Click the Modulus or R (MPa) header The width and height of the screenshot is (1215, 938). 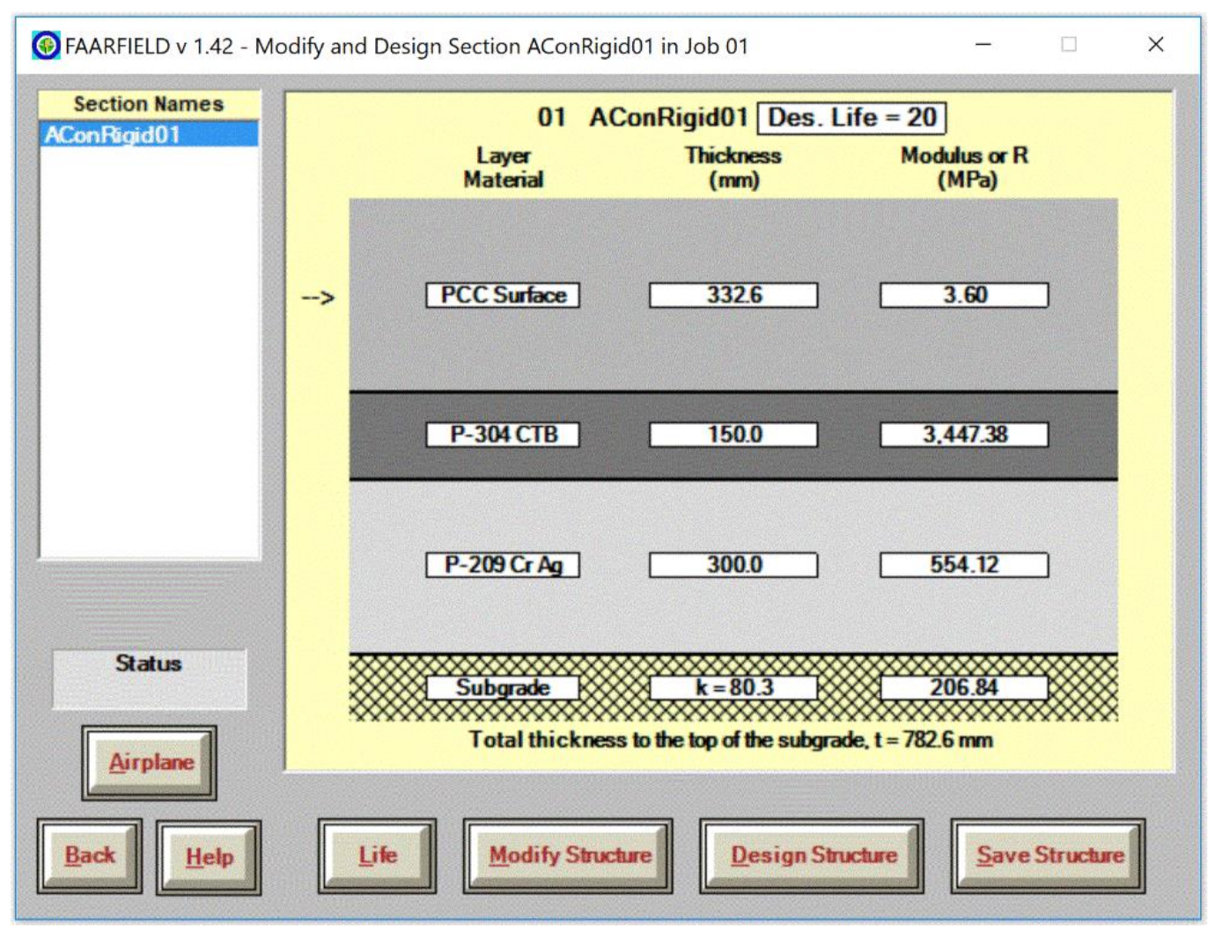pos(965,167)
